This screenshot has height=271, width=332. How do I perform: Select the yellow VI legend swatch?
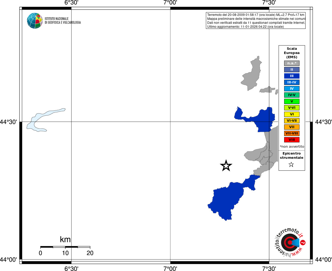coord(292,114)
